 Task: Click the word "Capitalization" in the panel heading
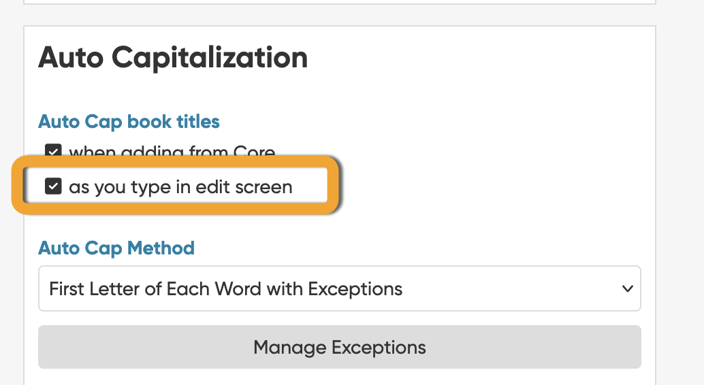[x=210, y=58]
